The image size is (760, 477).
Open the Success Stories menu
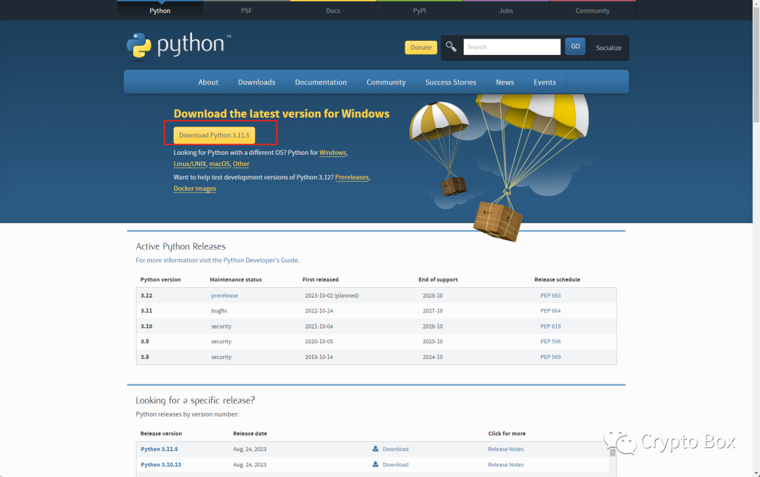tap(451, 82)
